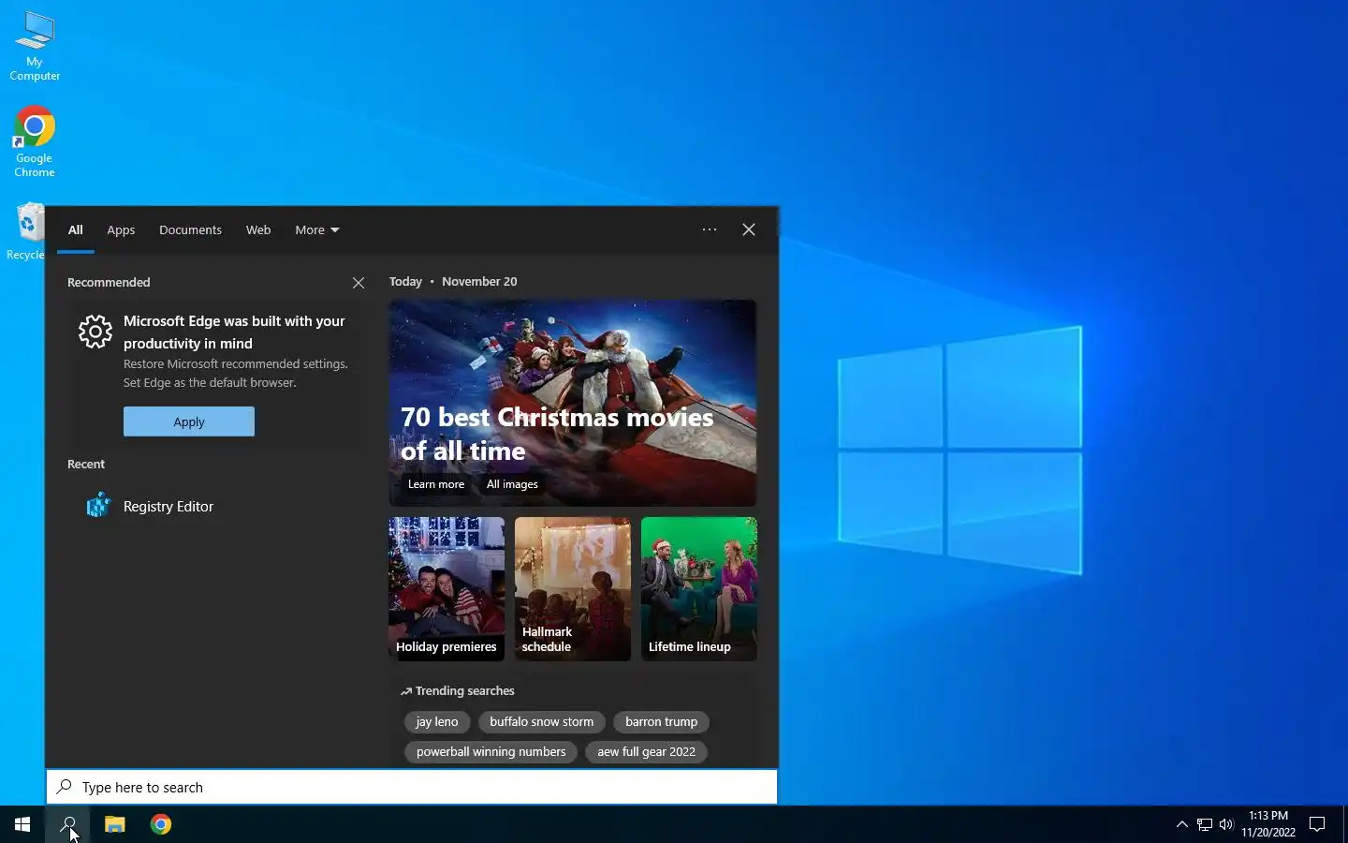The image size is (1348, 843).
Task: Close the search panel
Action: (x=749, y=229)
